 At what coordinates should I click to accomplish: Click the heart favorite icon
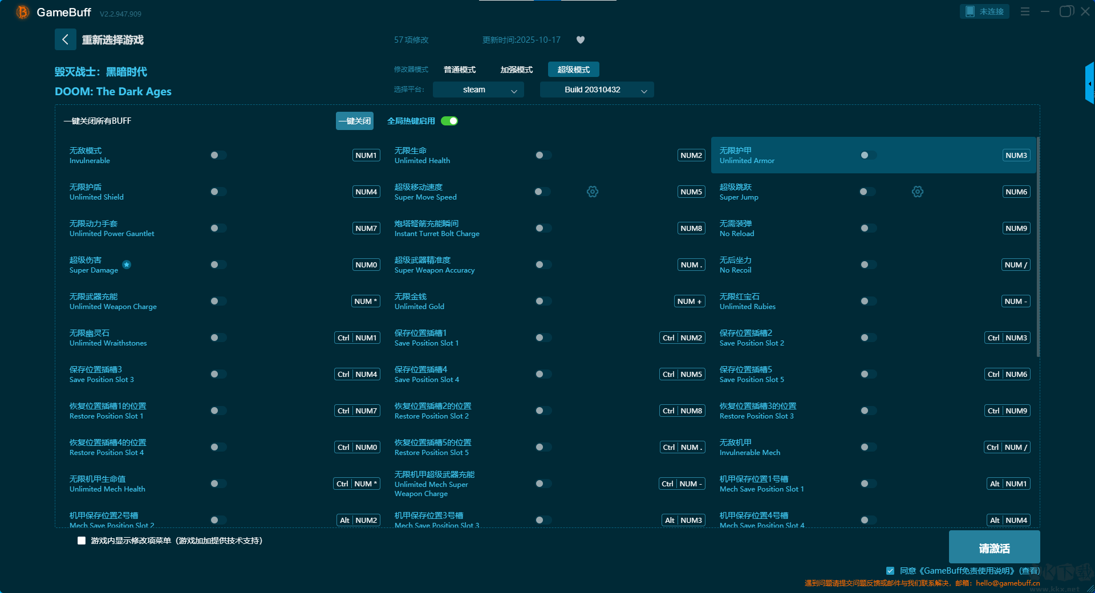(x=581, y=40)
